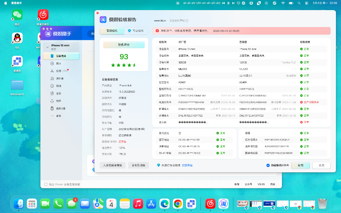Click the Toshiba TLC label in 设备容量 row
This screenshot has width=341, height=213.
[x=288, y=62]
